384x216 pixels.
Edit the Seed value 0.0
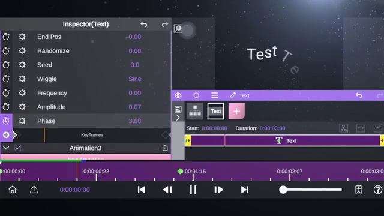(134, 65)
